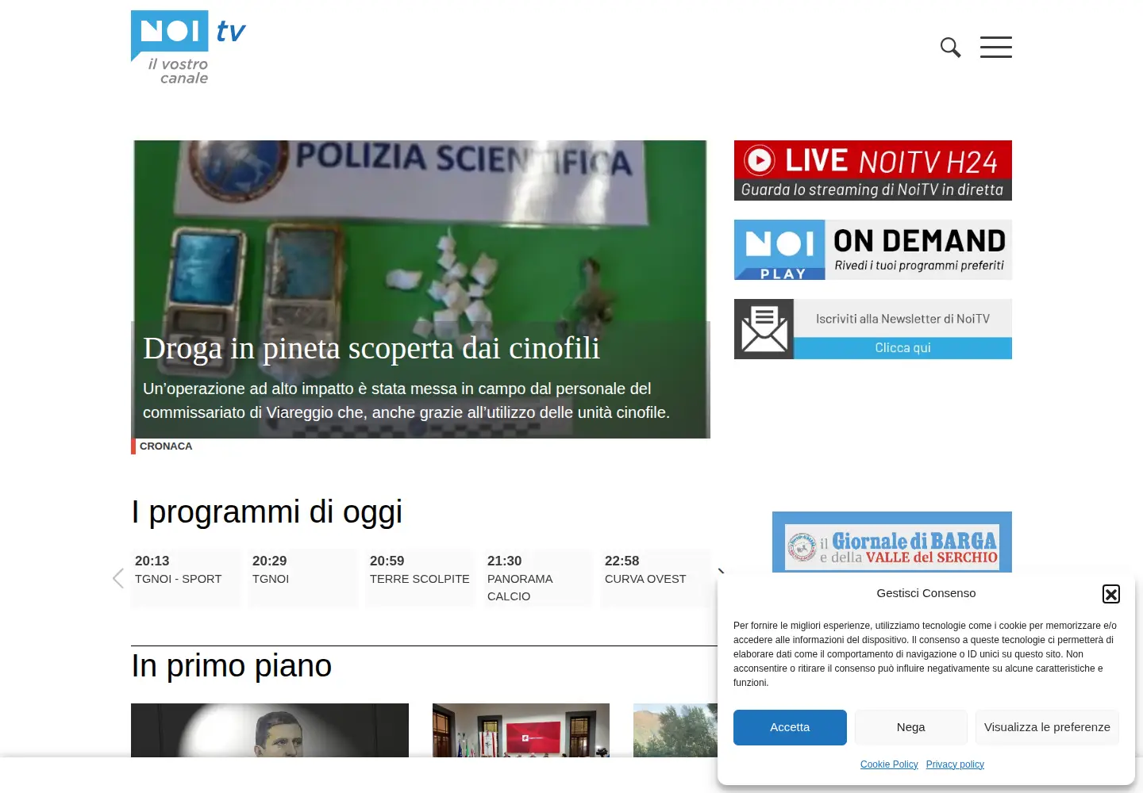Screen dimensions: 1143x793
Task: Select the 20:29 TGNOI program
Action: click(303, 578)
